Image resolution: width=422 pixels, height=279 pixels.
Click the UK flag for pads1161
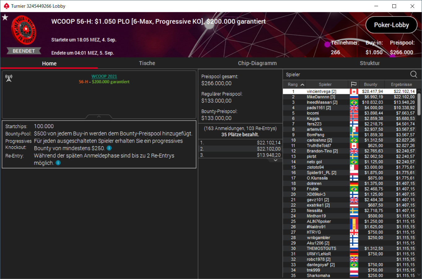354,108
